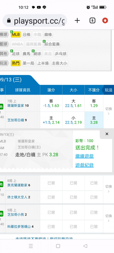The height and width of the screenshot is (253, 114).
Task: Tap the Android recent apps menu icon
Action: [x=31, y=246]
